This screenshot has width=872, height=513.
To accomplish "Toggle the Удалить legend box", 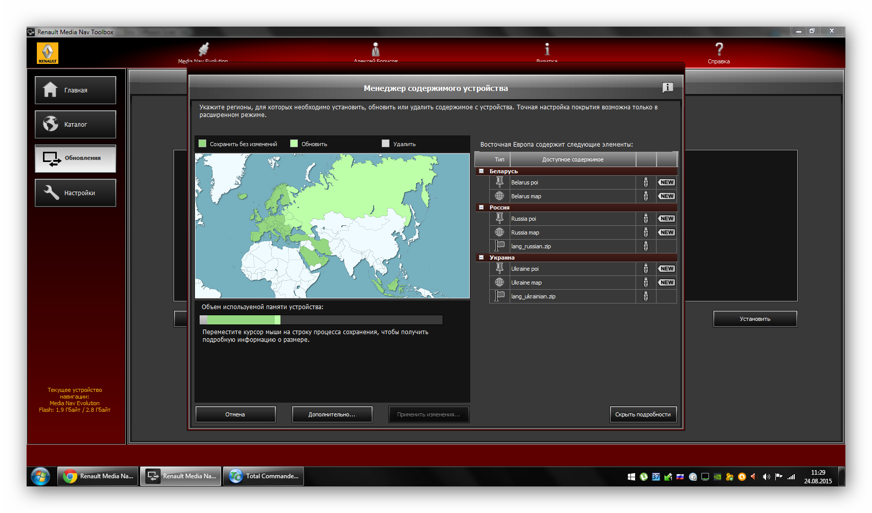I will tap(386, 144).
